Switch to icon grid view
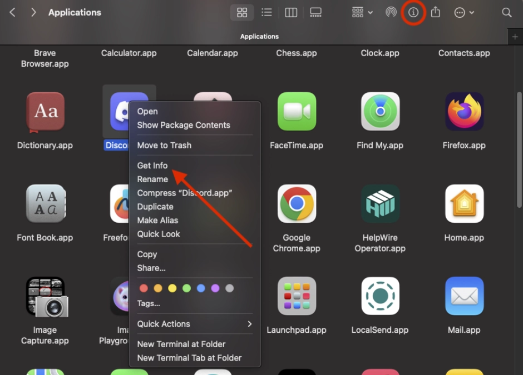This screenshot has width=523, height=375. click(x=242, y=13)
